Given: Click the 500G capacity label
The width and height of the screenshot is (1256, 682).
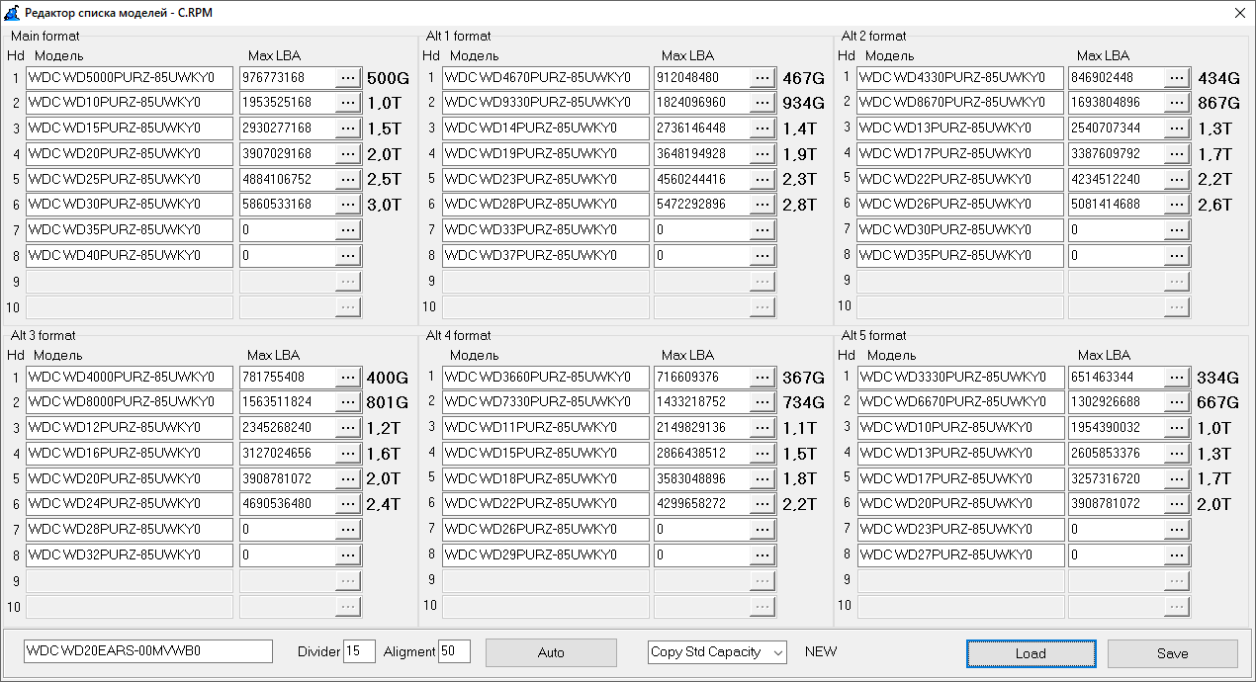Looking at the screenshot, I should 388,78.
